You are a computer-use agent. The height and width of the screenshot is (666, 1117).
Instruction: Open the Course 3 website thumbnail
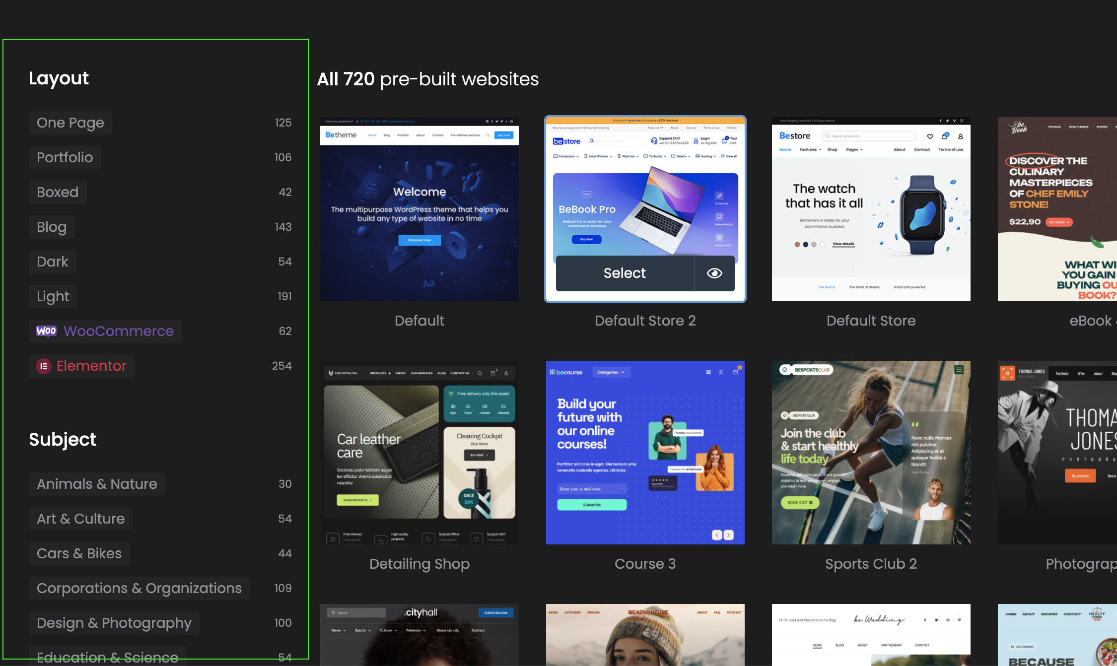pos(645,452)
